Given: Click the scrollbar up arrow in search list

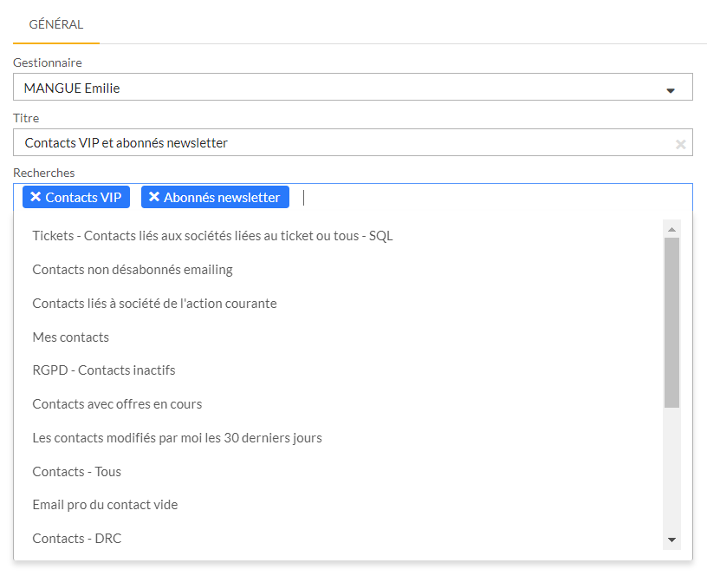Looking at the screenshot, I should coord(671,228).
